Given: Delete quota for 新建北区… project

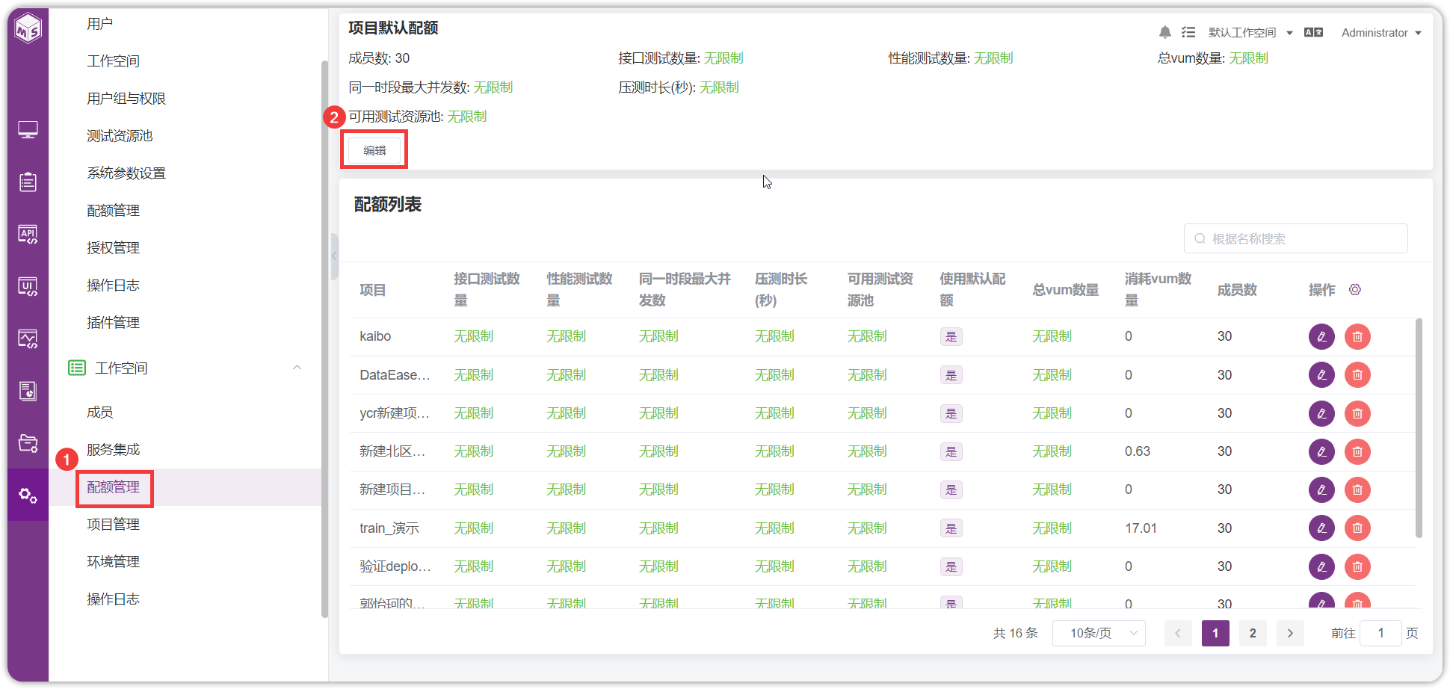Looking at the screenshot, I should coord(1357,451).
